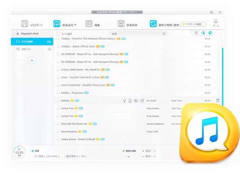Select Digiarty's iPad device label
240x175 pixels.
click(30, 34)
